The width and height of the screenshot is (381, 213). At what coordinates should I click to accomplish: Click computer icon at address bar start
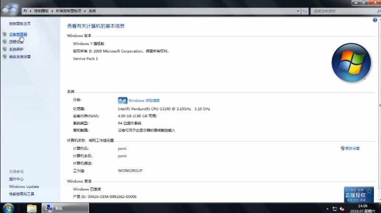click(25, 11)
